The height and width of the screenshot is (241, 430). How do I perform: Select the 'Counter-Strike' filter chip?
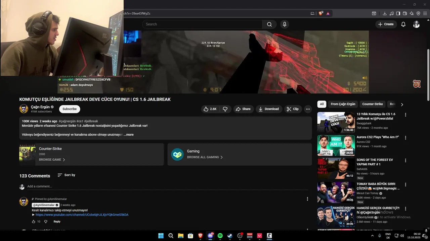[373, 104]
